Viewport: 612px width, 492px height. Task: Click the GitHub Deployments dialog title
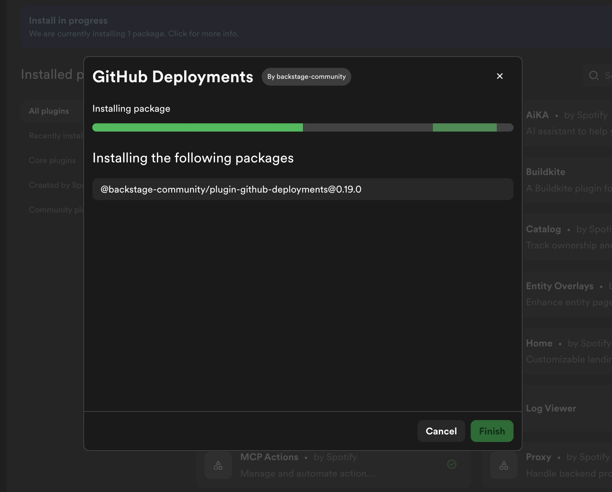pyautogui.click(x=173, y=77)
